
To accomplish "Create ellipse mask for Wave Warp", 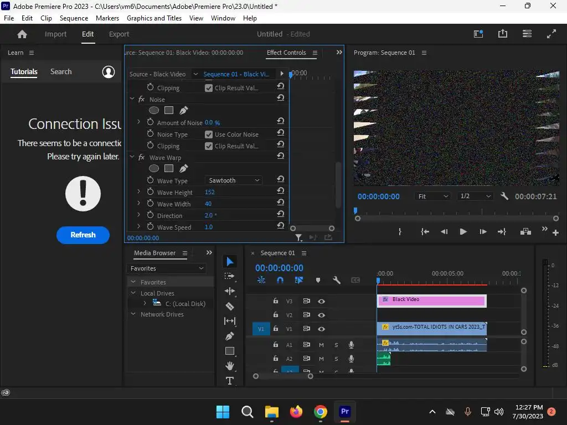I will (154, 168).
